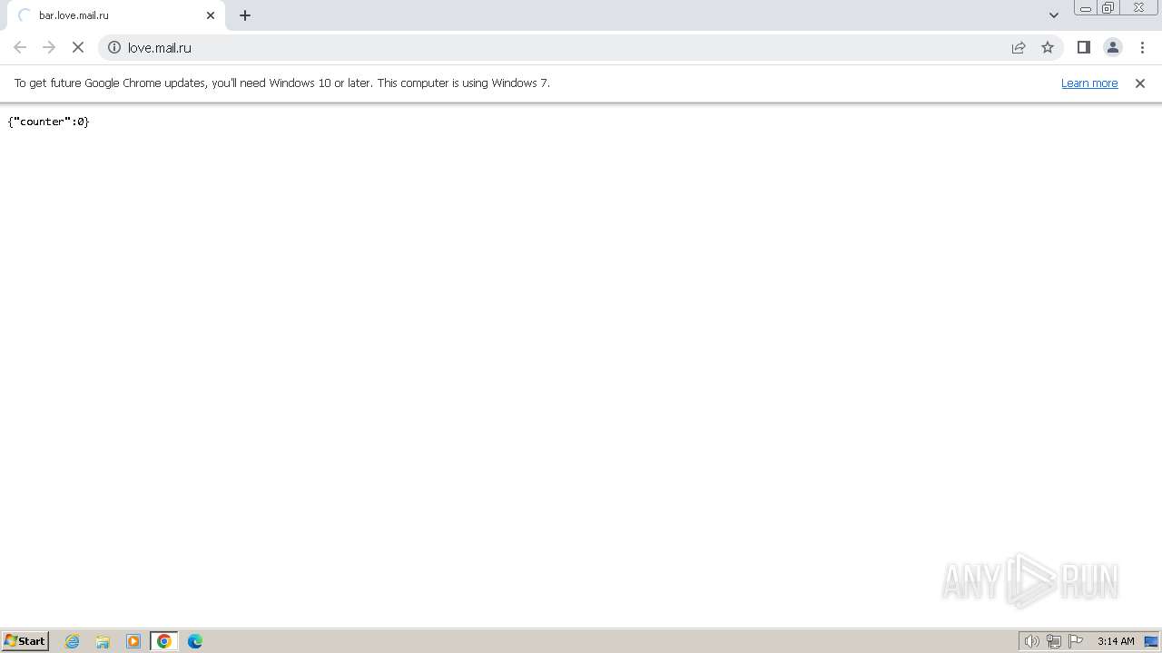Image resolution: width=1162 pixels, height=653 pixels.
Task: Open the side panel
Action: click(x=1083, y=47)
